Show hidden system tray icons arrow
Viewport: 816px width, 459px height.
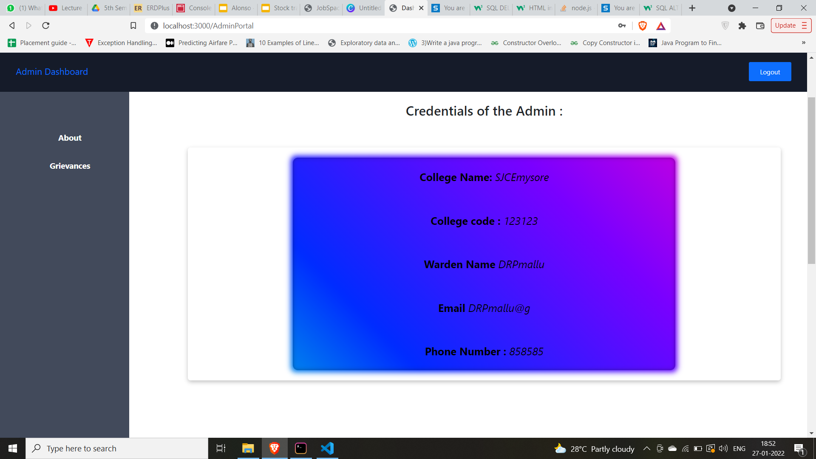[x=646, y=448]
